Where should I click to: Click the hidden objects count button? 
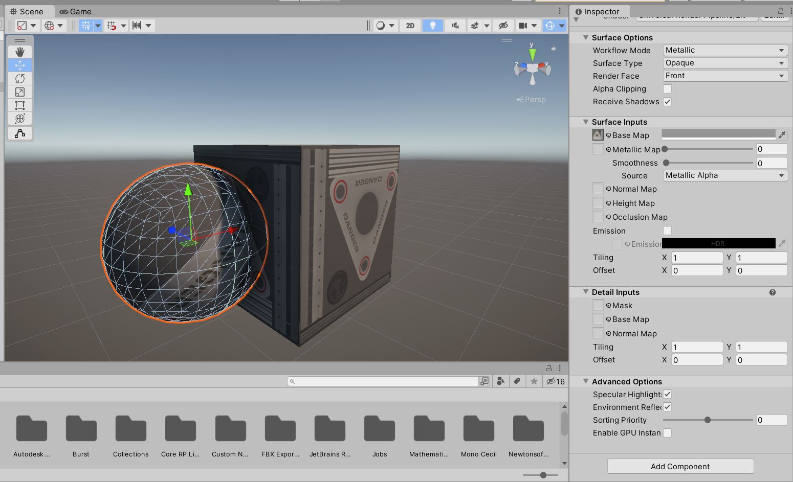[555, 381]
